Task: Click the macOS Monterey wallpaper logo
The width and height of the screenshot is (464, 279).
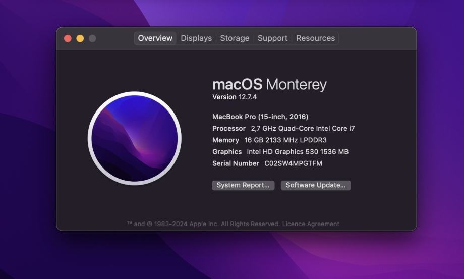Action: pos(135,138)
